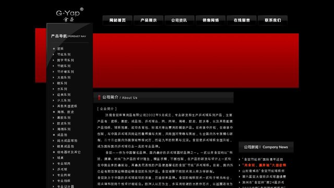This screenshot has height=188, width=334.
Task: Open the 其他类型底板 product link
Action: pyautogui.click(x=67, y=106)
